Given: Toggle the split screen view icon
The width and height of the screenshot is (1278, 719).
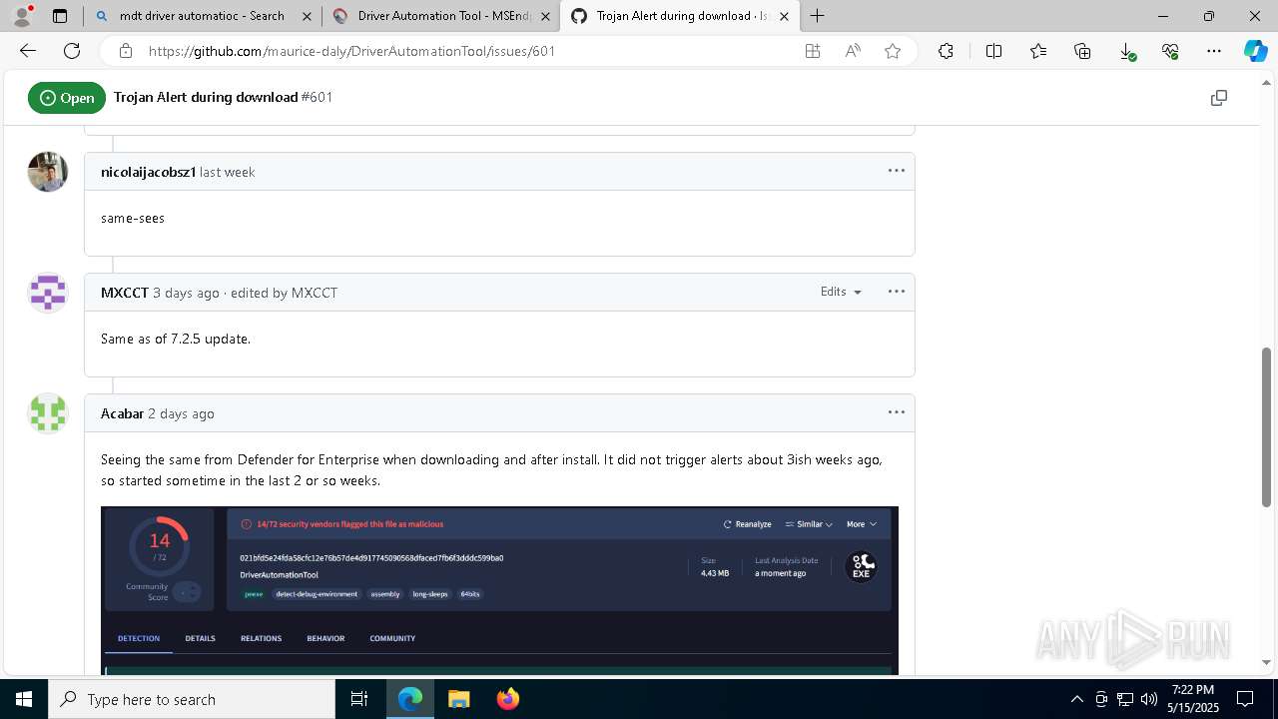Looking at the screenshot, I should pyautogui.click(x=993, y=51).
